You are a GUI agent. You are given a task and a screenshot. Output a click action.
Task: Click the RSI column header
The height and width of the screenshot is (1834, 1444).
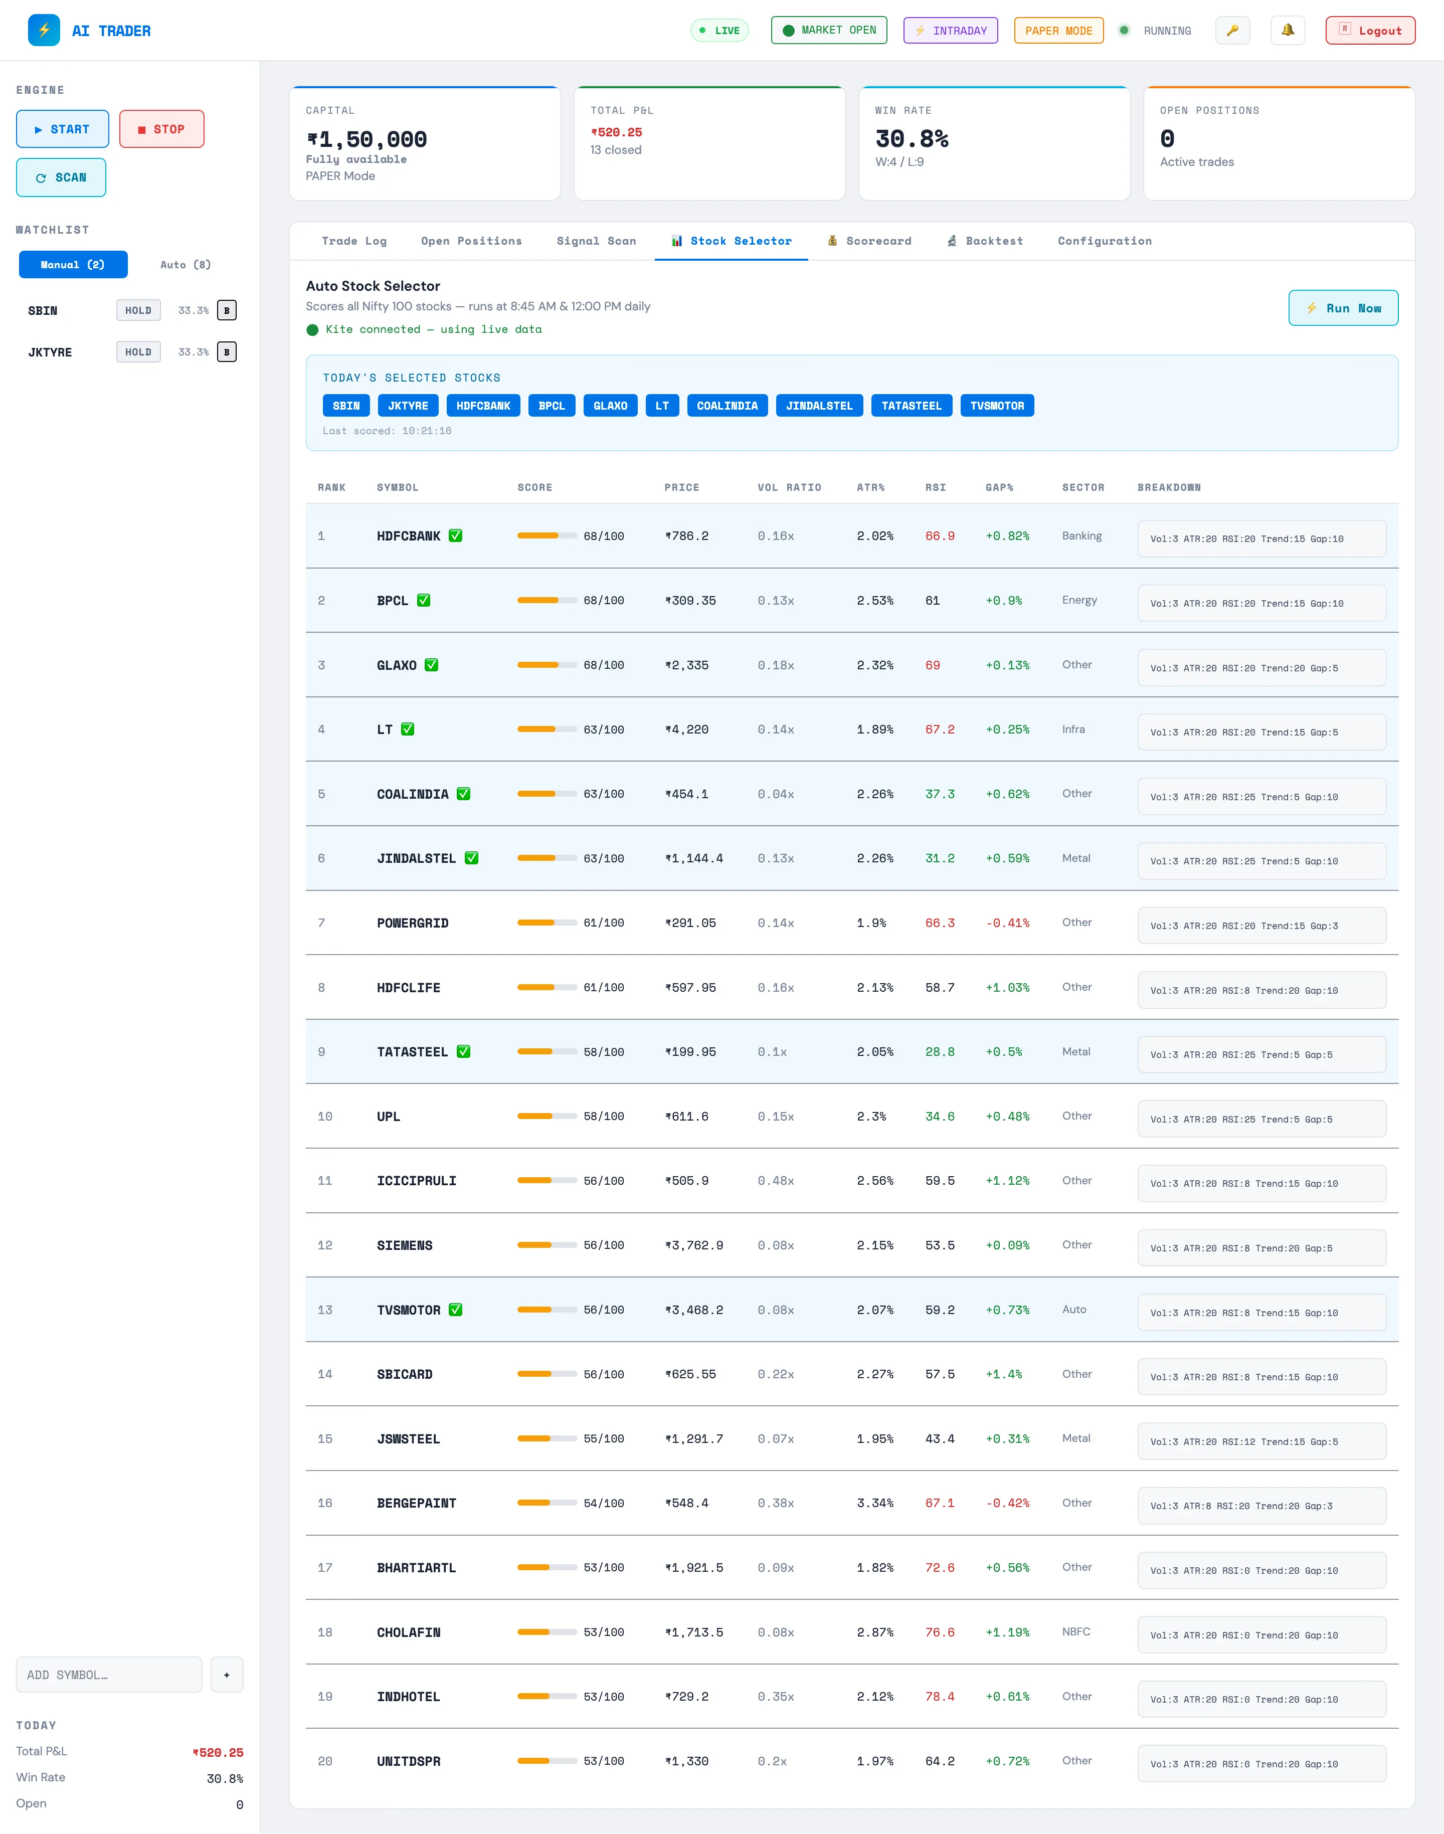(935, 488)
